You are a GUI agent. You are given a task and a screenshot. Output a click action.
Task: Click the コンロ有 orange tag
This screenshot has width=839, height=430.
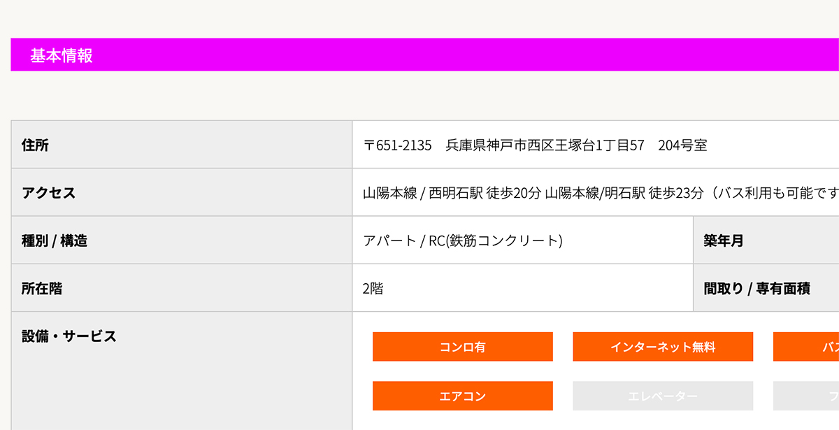pyautogui.click(x=462, y=347)
